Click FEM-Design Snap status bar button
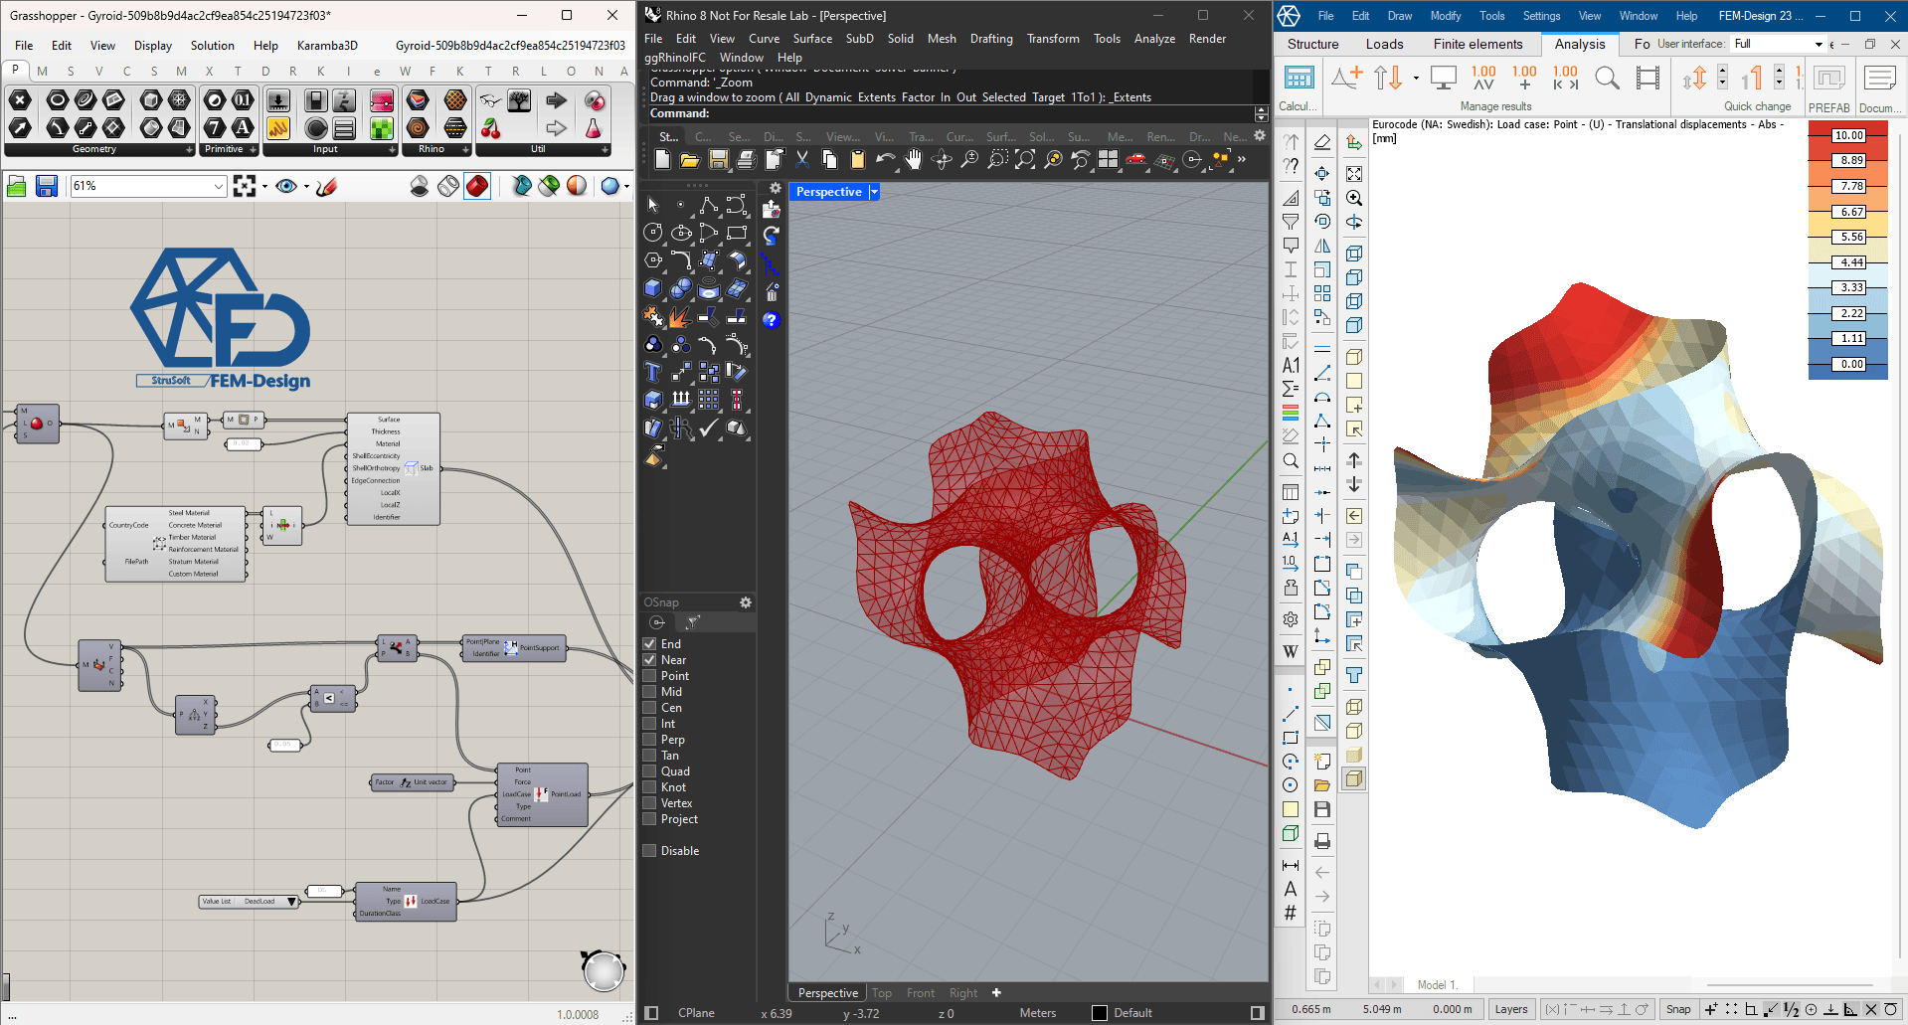This screenshot has width=1908, height=1025. 1678,1009
